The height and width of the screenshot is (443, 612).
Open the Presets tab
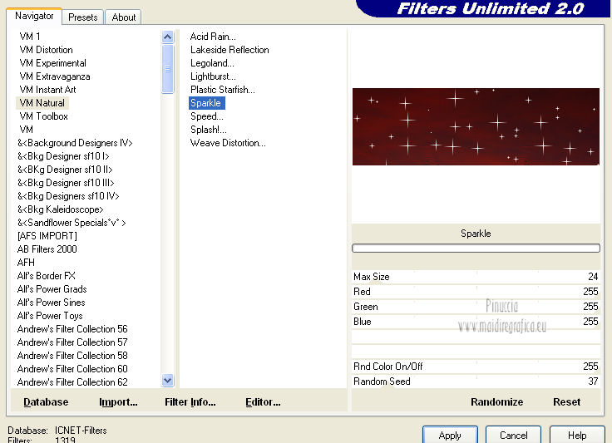(83, 17)
